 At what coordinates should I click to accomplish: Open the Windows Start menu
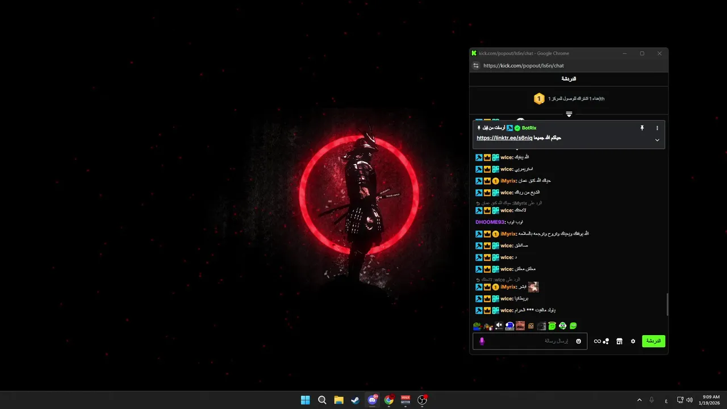coord(306,400)
